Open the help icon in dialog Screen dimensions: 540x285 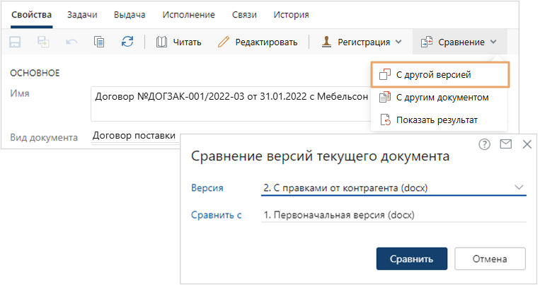pos(485,144)
